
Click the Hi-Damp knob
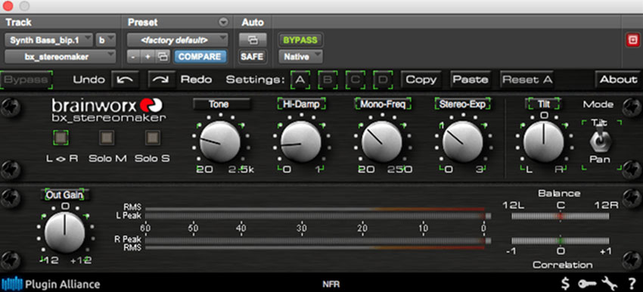[x=301, y=141]
